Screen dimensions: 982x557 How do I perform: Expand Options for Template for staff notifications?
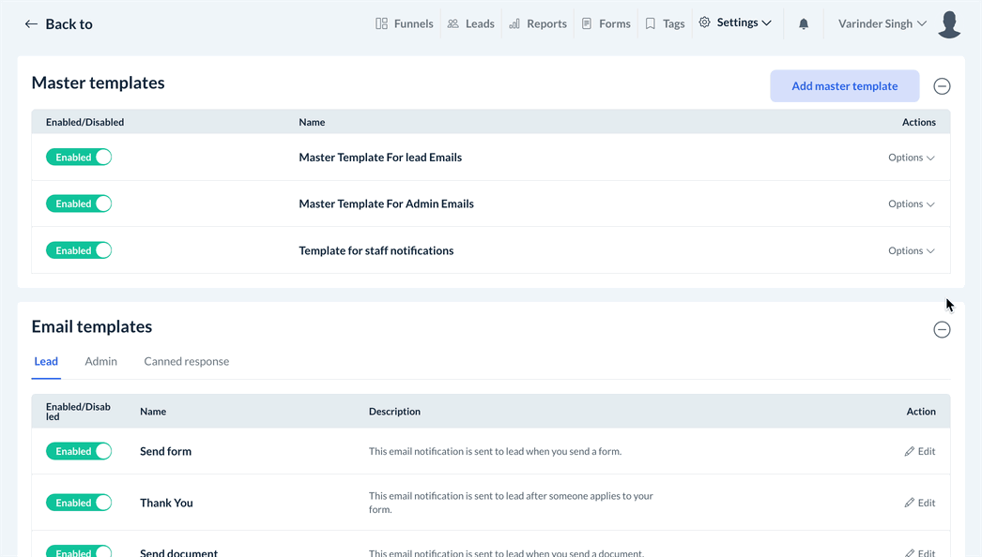point(911,250)
